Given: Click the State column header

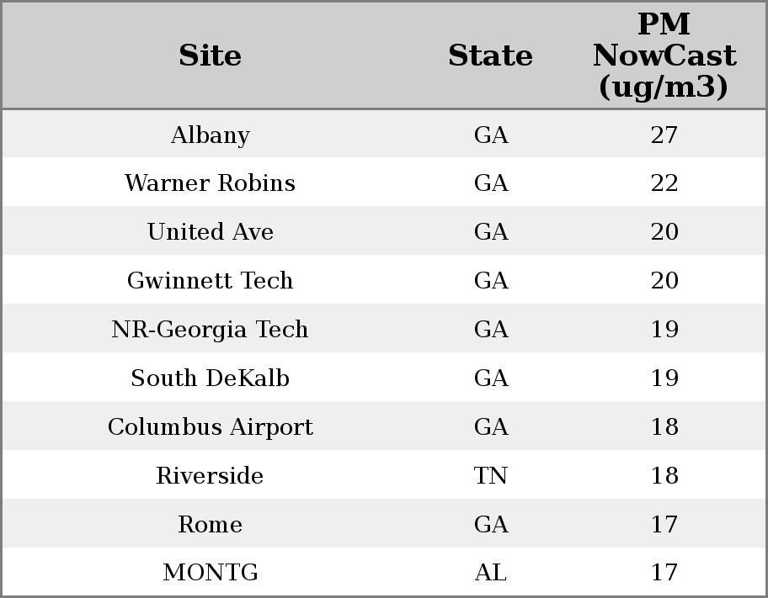Looking at the screenshot, I should point(490,56).
